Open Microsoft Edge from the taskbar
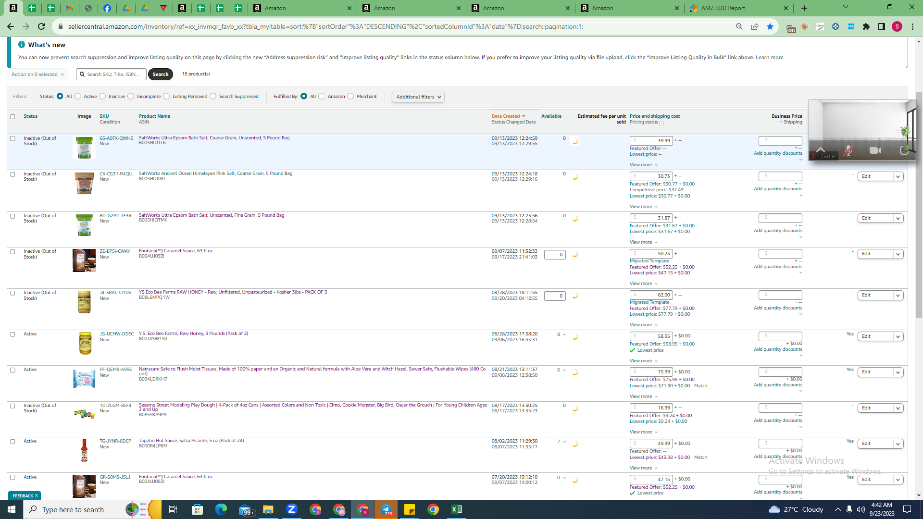Viewport: 923px width, 519px height. (221, 509)
